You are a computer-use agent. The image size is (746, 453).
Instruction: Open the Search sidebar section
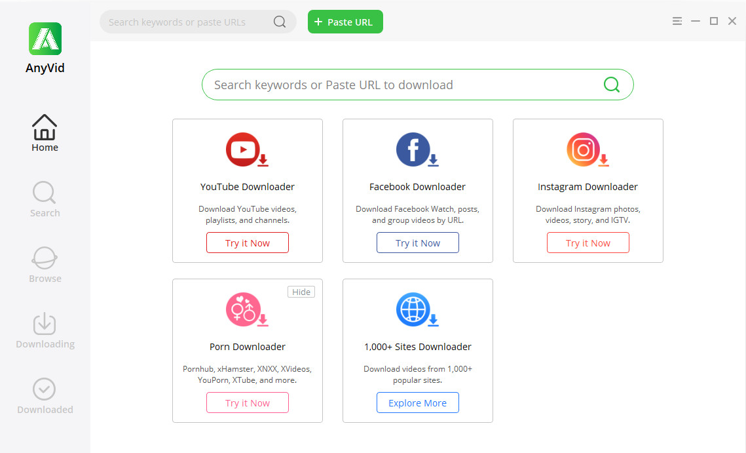click(45, 199)
